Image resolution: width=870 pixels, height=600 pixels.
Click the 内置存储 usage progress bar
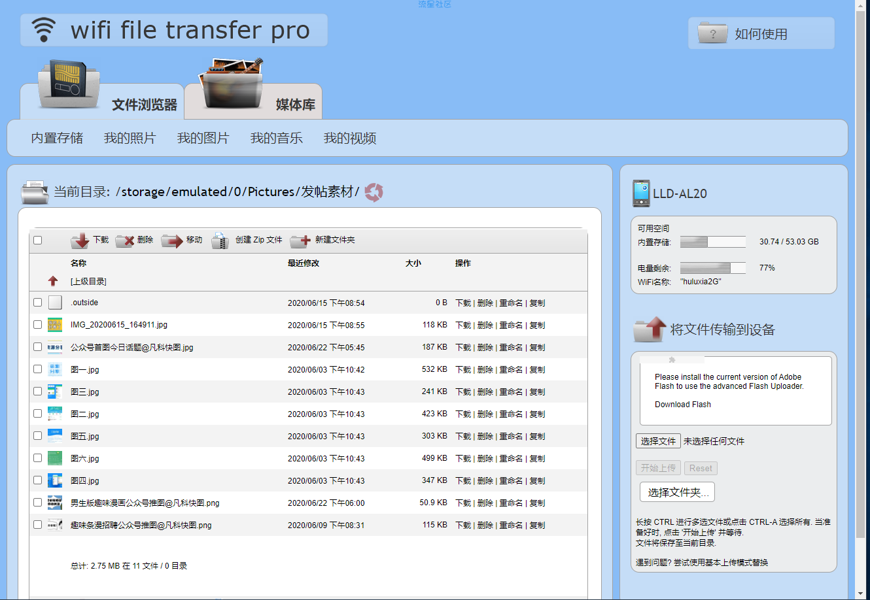coord(713,242)
